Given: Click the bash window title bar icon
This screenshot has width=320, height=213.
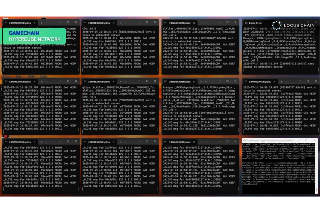Looking at the screenshot, I should (x=245, y=141).
